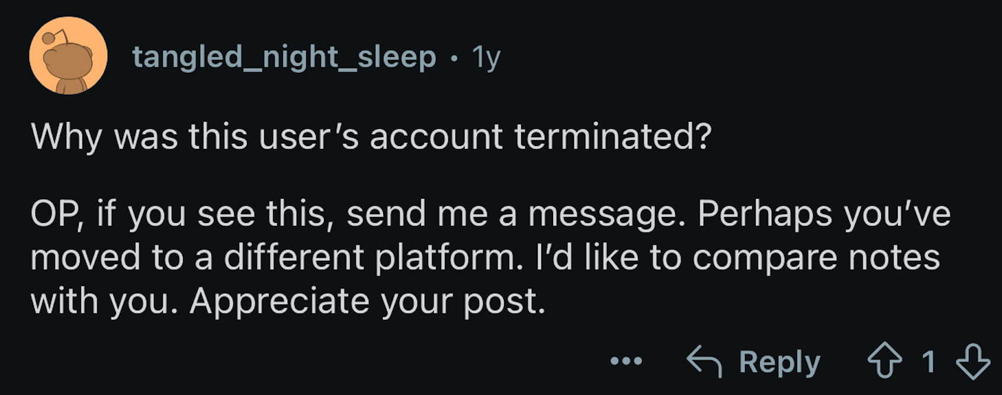Click the phrase "compare notes" in the comment
The width and height of the screenshot is (1002, 395).
coord(816,258)
